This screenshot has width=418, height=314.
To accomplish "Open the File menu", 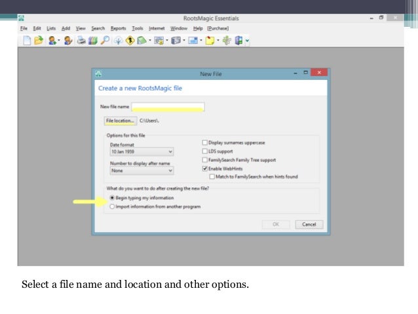I will point(24,28).
